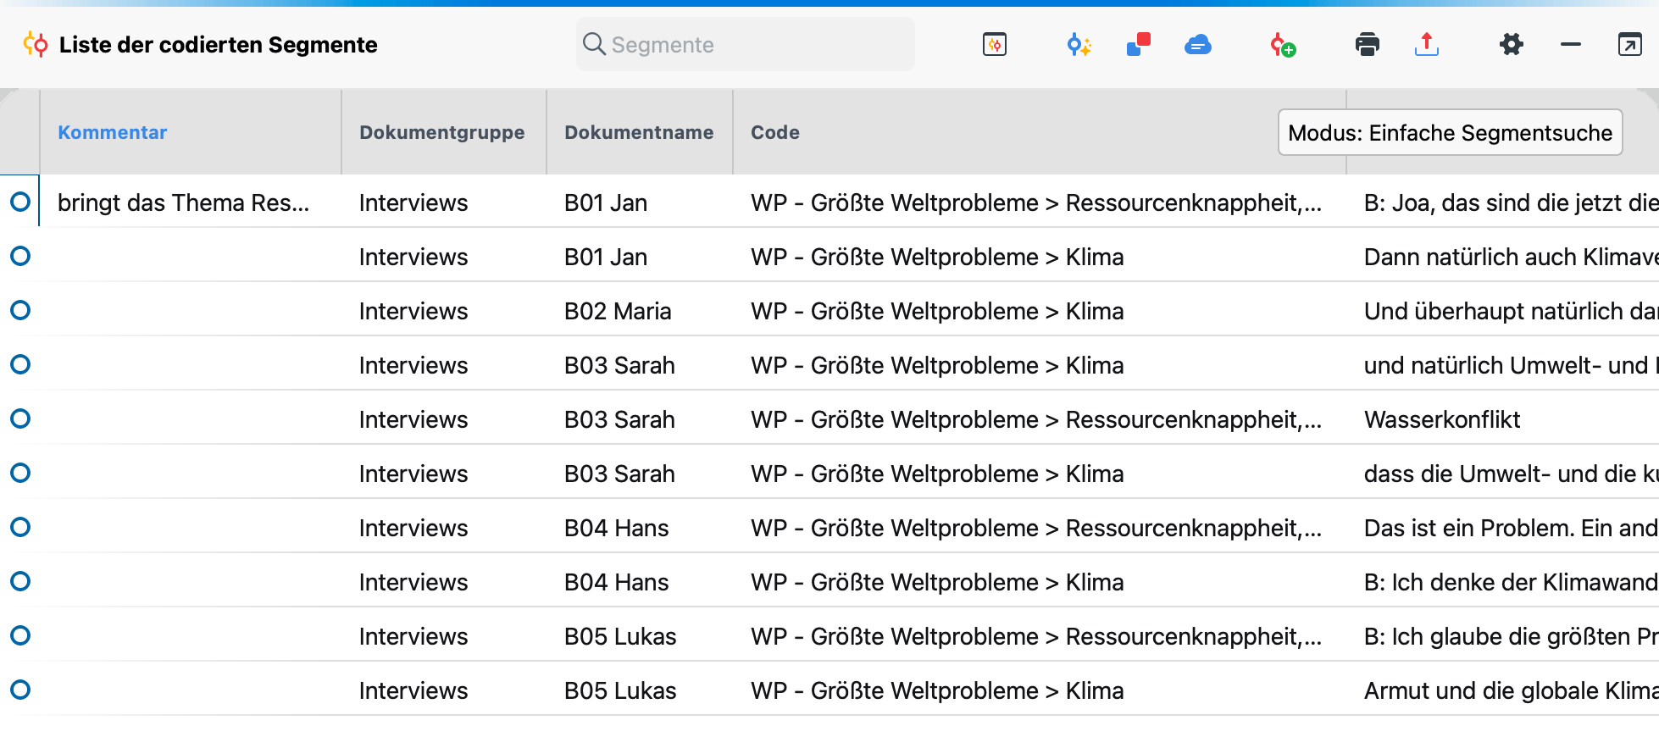This screenshot has width=1659, height=737.
Task: Select Ressourcenknappheit code in B03 Sarah row
Action: (1036, 420)
